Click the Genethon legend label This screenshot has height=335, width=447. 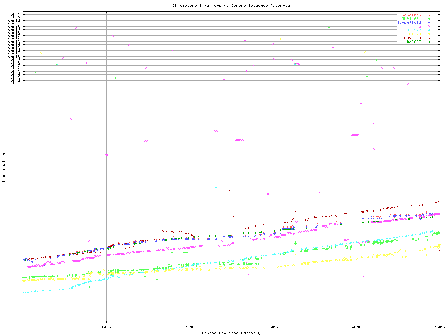coord(411,15)
